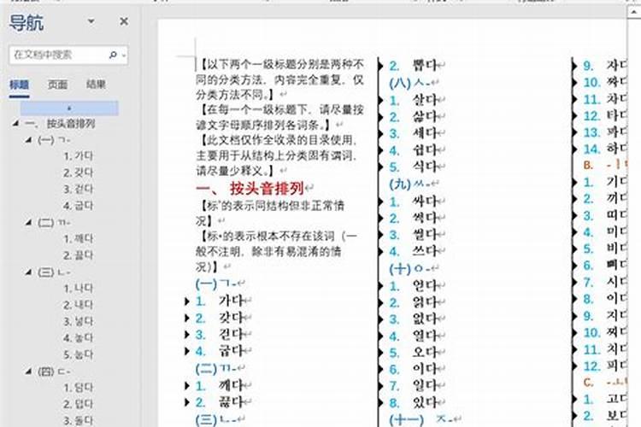Click entry 1. 얻다 in document
Screen dimensions: 641x427
pyautogui.click(x=414, y=285)
